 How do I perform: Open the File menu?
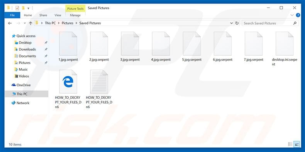[12, 15]
